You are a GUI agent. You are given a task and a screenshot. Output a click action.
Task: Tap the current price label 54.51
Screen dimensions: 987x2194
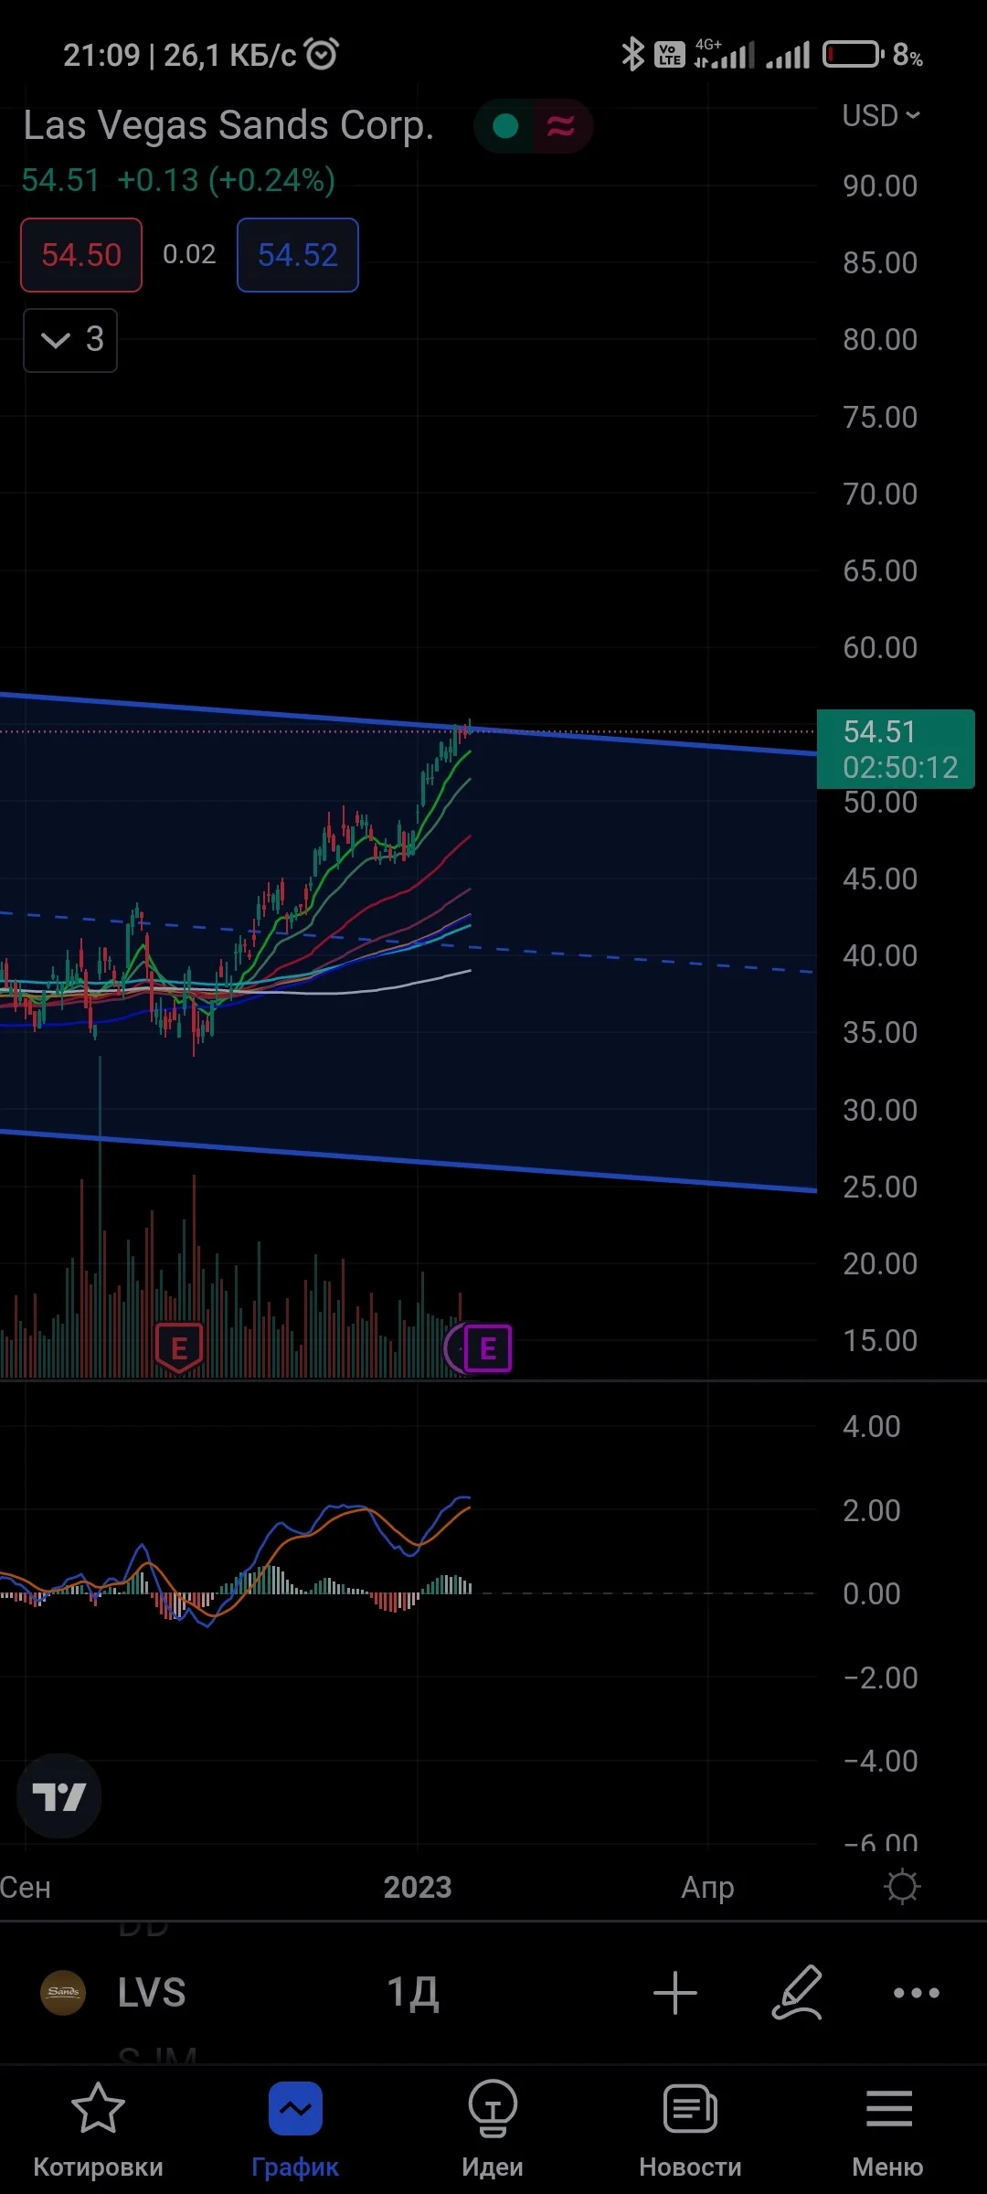coord(896,749)
